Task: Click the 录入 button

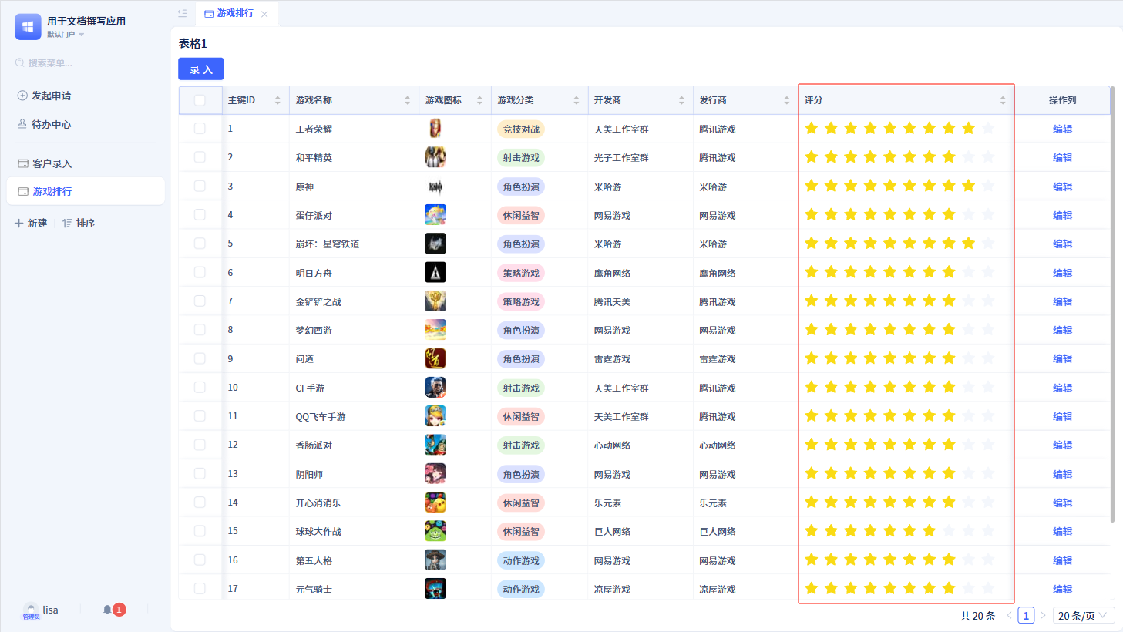Action: [201, 69]
